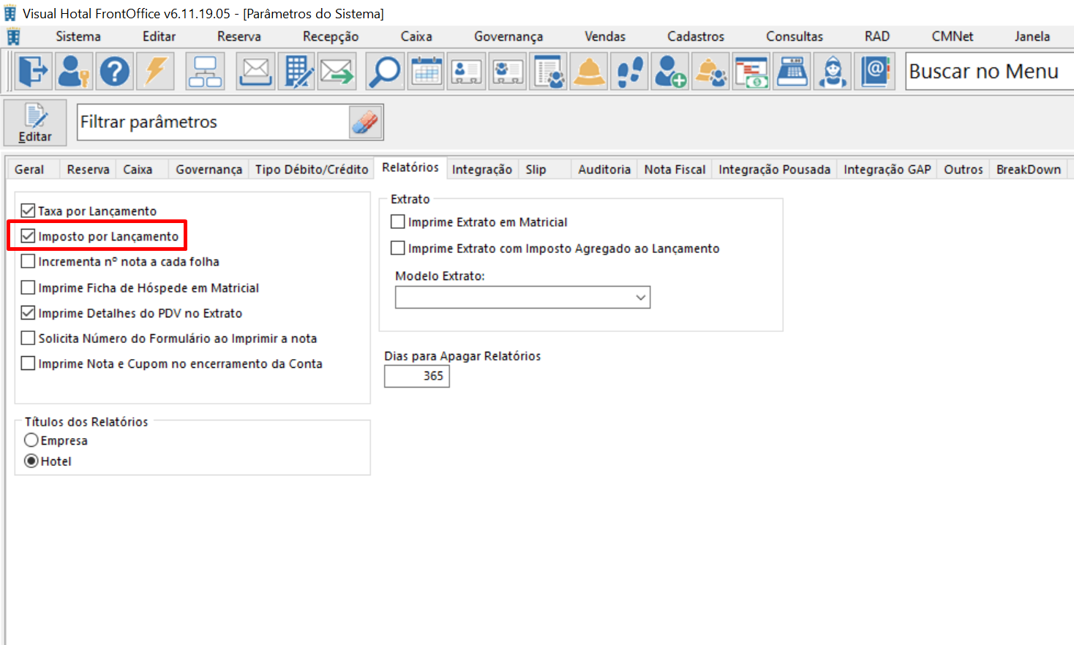This screenshot has width=1074, height=645.
Task: Click the lightning bolt toolbar icon
Action: [x=156, y=72]
